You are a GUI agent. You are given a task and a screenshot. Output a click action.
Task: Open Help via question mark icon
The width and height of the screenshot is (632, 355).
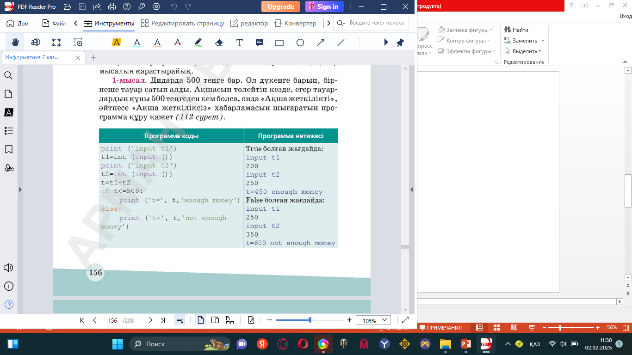[x=127, y=7]
